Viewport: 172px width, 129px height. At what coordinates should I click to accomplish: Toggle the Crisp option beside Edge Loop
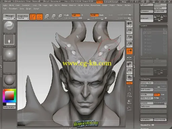point(157,98)
